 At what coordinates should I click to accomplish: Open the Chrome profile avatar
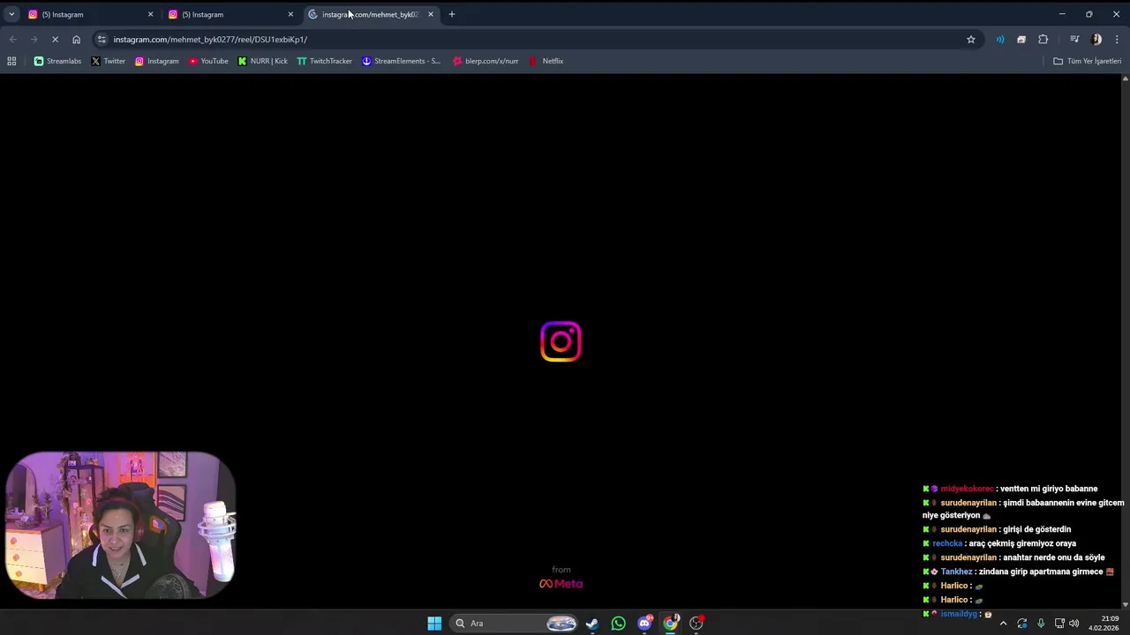point(1096,39)
